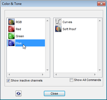The height and width of the screenshot is (100, 107).
Task: Enable Show All Commands checkbox
Action: point(71,80)
